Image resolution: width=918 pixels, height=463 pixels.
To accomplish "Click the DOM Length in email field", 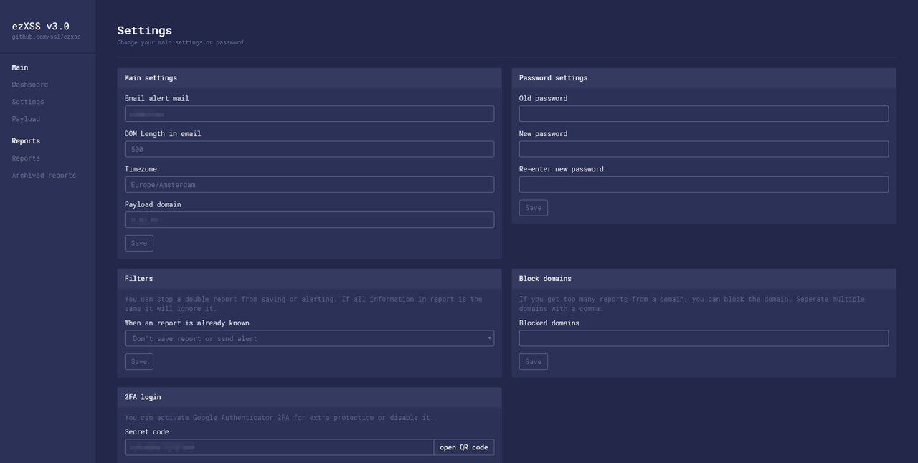I will (x=309, y=149).
